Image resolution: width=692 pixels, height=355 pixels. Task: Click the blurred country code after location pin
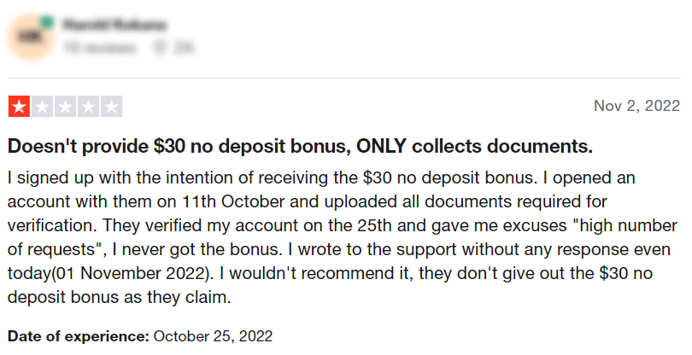point(183,47)
